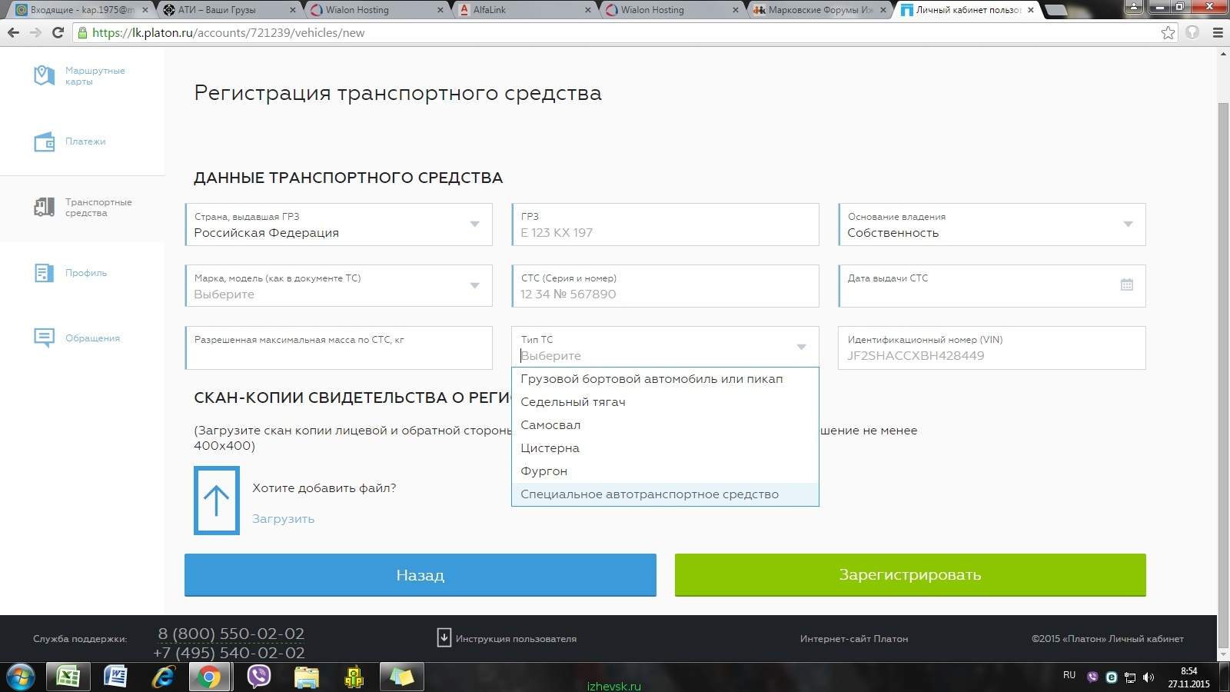
Task: Click the Загрузить upload link
Action: coord(283,519)
